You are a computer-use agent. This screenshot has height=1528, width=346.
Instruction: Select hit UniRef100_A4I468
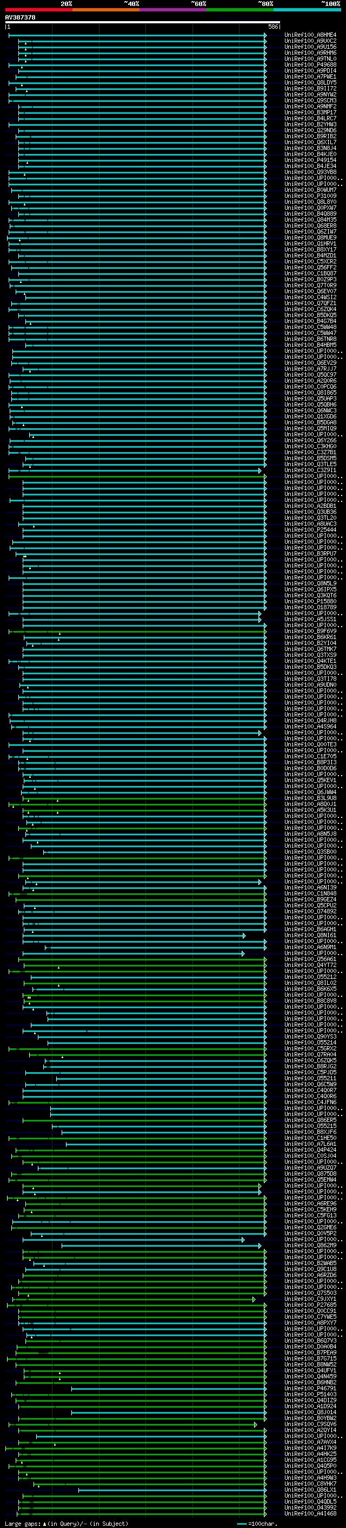[x=310, y=1514]
